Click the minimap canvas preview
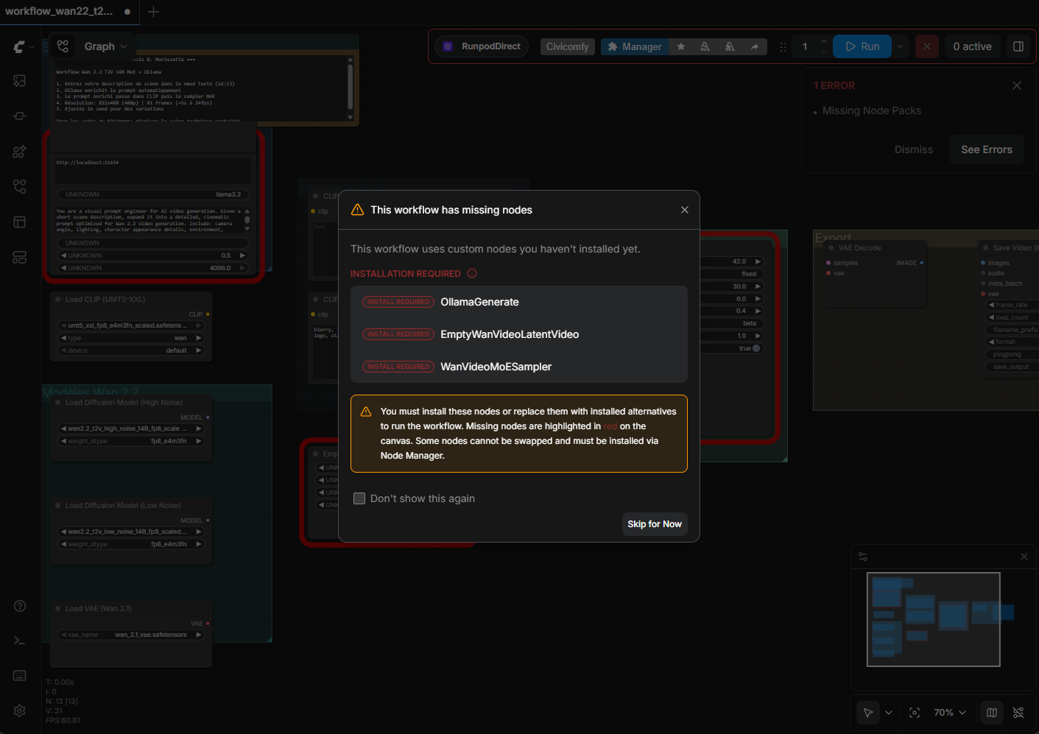The image size is (1039, 734). pyautogui.click(x=933, y=619)
